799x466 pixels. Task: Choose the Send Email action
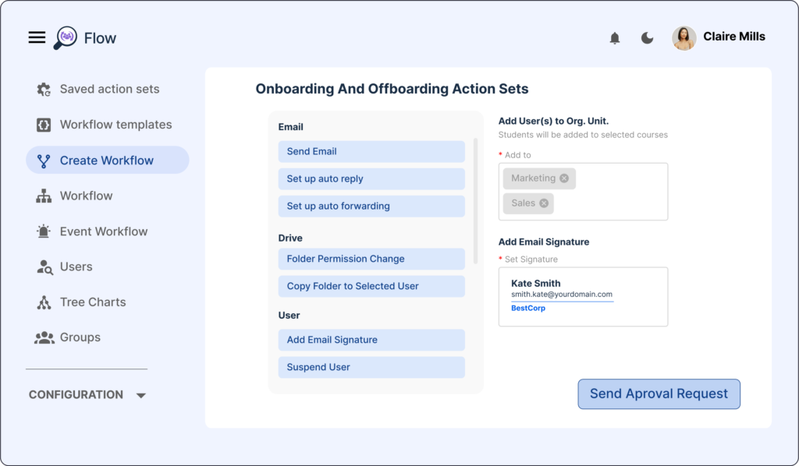(371, 152)
